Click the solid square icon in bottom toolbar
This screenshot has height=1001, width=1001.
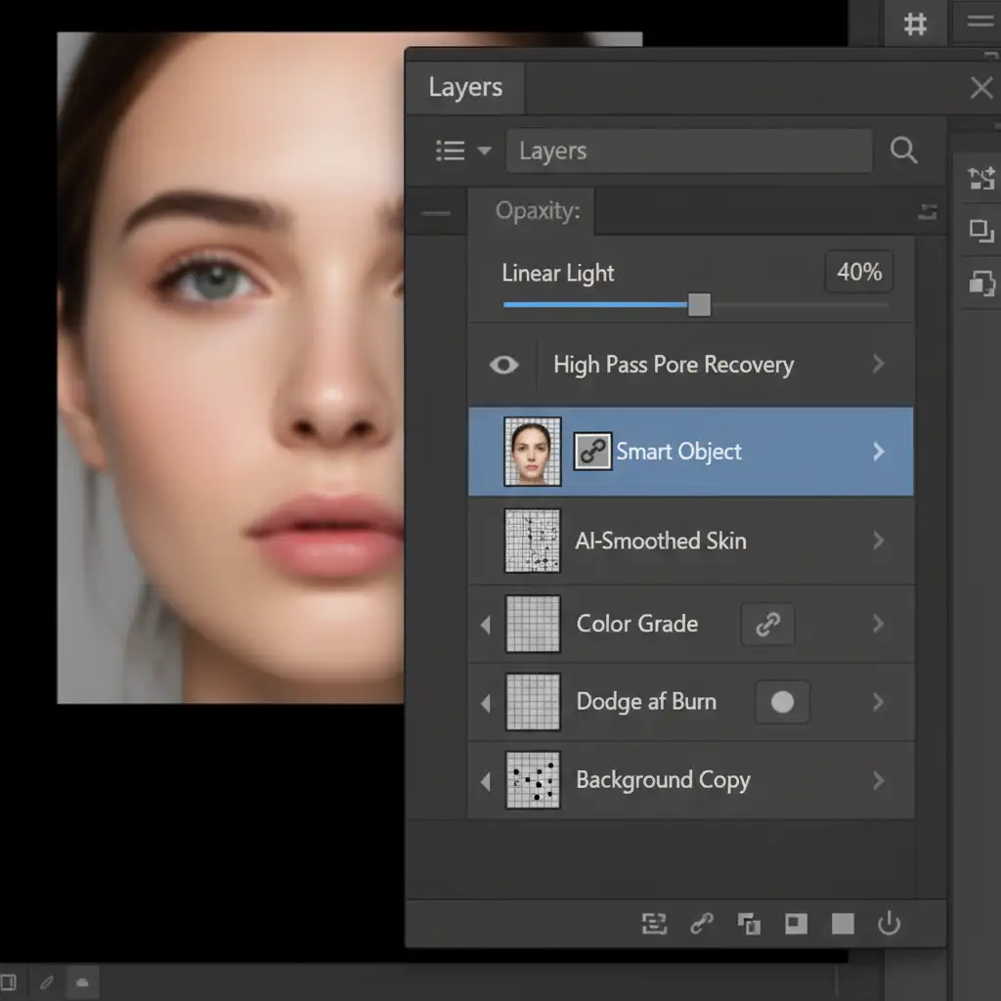(x=843, y=924)
